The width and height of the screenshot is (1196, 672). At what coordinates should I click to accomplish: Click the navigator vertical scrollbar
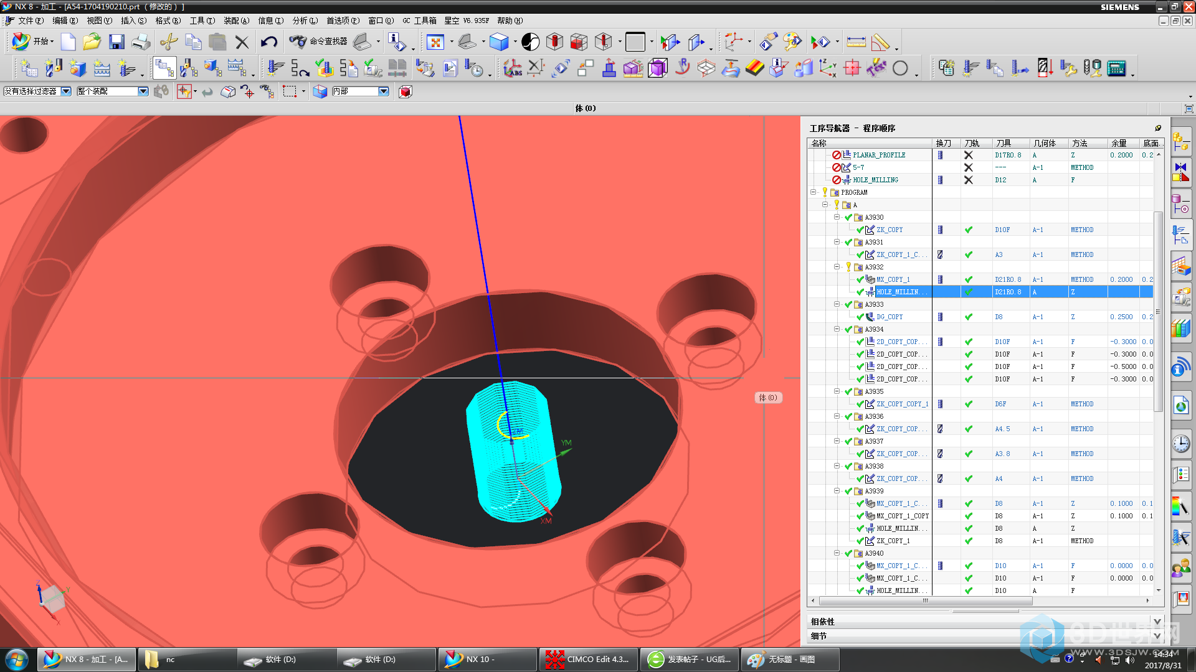tap(1158, 311)
